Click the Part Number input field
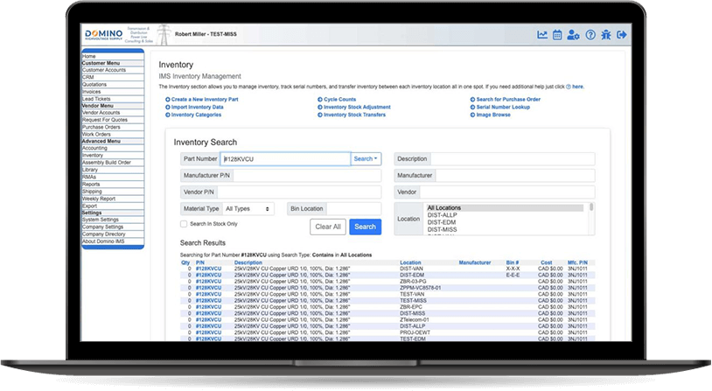Screen dimensions: 712x391 pos(285,159)
